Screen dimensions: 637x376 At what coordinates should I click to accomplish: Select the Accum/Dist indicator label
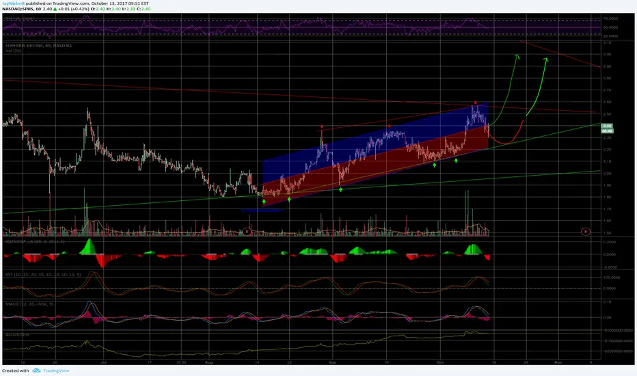[17, 334]
